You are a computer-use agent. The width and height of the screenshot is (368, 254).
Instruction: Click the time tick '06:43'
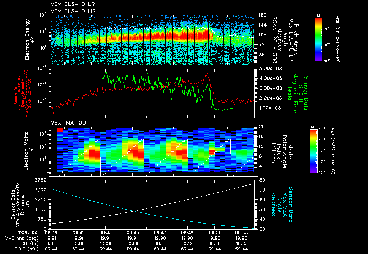point(106,233)
